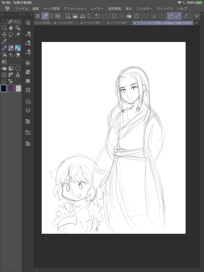Select the Move layer tool
The height and width of the screenshot is (272, 204).
[x=4, y=34]
